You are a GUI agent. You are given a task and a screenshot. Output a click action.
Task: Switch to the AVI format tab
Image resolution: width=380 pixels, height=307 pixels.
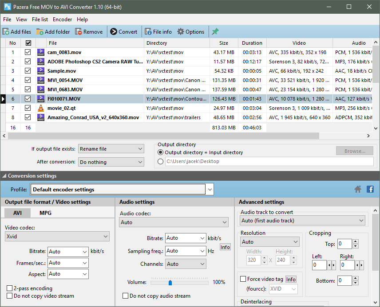(17, 213)
